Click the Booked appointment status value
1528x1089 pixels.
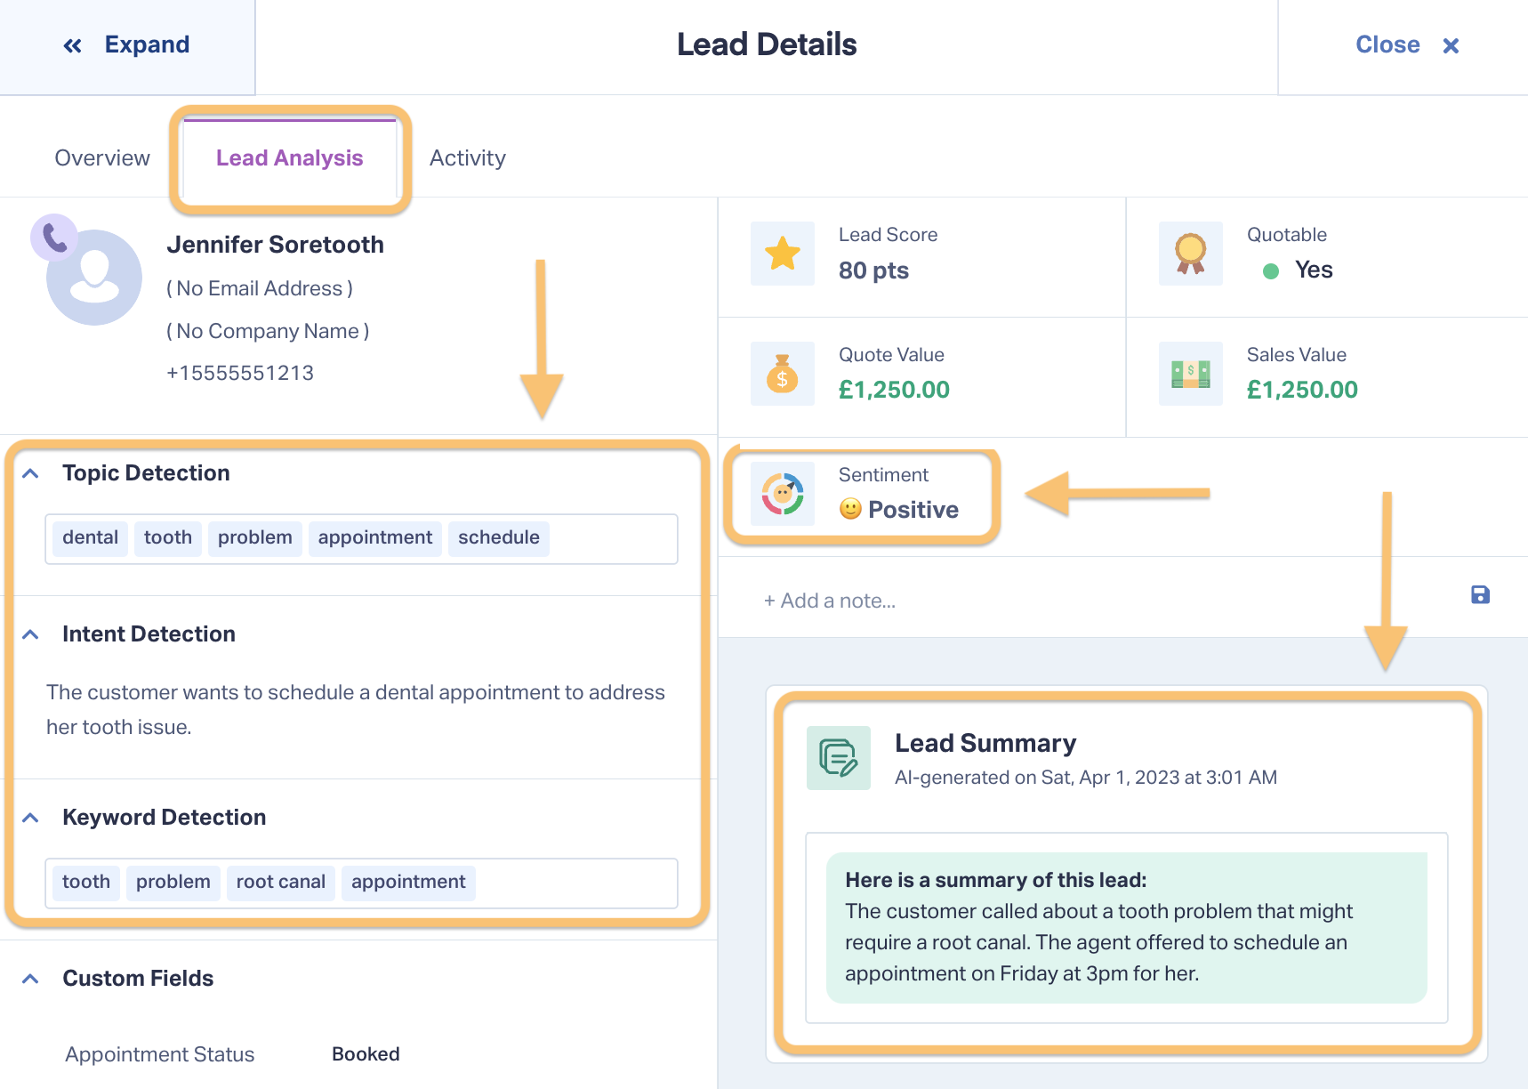click(366, 1054)
